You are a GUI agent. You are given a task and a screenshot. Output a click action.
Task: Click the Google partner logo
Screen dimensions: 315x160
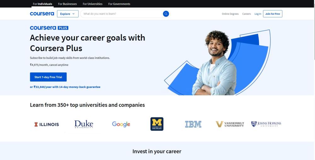coord(121,124)
